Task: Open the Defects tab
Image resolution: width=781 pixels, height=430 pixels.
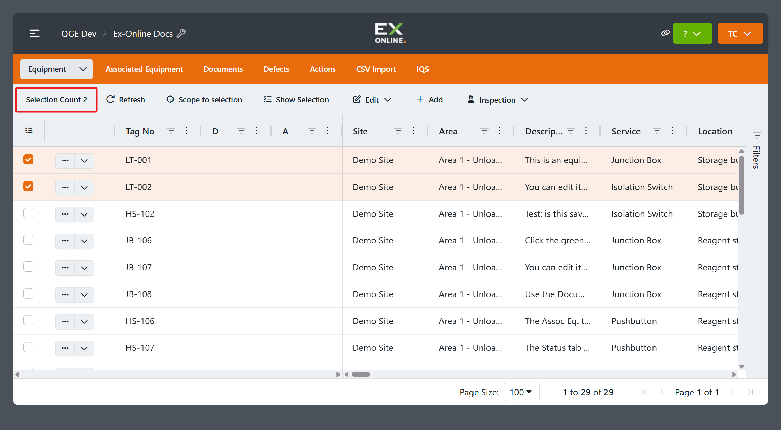Action: click(276, 69)
